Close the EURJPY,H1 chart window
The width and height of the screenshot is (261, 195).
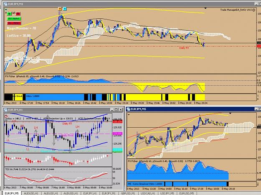click(121, 110)
